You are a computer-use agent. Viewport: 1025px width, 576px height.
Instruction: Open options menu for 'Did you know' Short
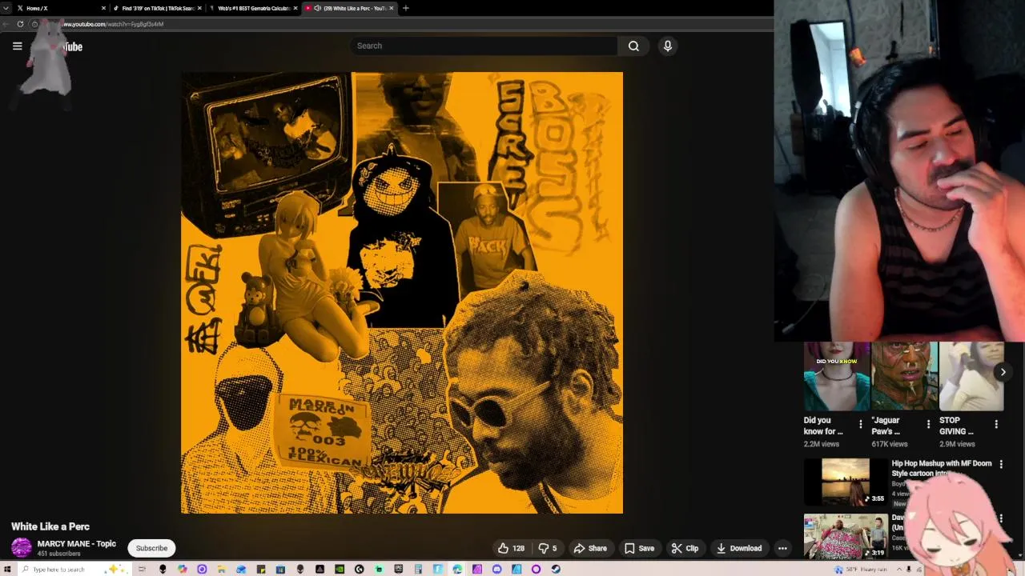click(x=861, y=424)
